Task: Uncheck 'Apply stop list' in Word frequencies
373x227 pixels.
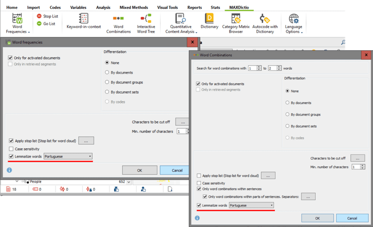Action: click(x=11, y=141)
